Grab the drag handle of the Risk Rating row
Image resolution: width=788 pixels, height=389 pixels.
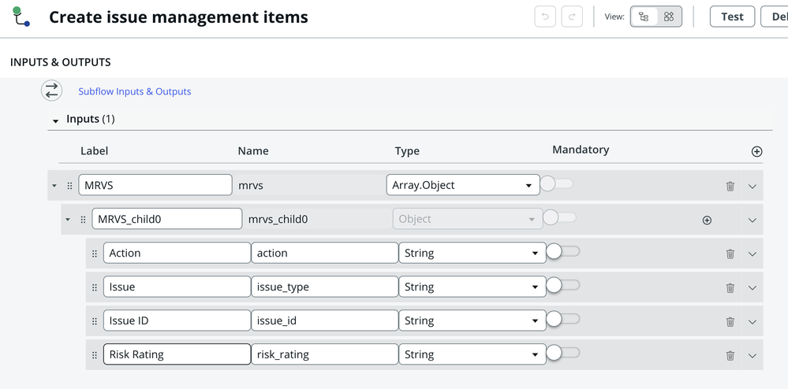pyautogui.click(x=95, y=355)
